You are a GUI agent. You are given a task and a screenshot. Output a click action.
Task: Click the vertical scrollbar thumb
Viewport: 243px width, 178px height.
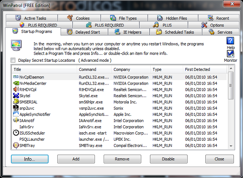[231, 85]
